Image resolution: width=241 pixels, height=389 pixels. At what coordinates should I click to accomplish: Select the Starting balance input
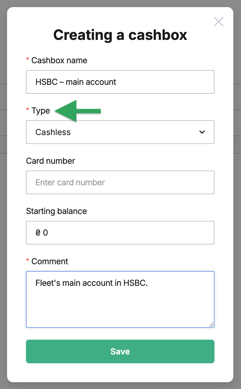[x=120, y=233]
